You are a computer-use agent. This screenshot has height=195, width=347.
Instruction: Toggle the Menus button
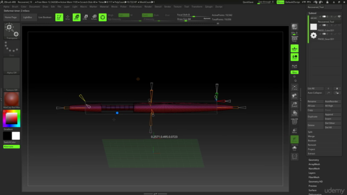[x=280, y=2]
